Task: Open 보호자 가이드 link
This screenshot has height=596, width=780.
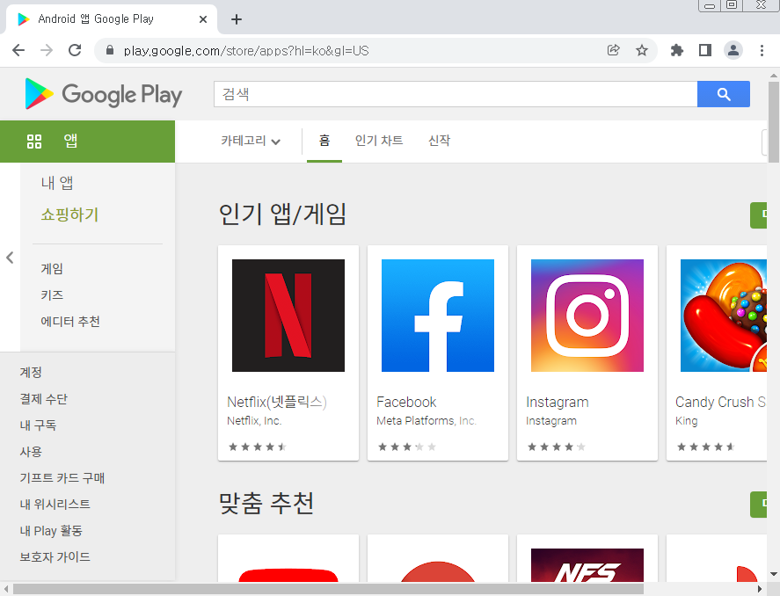Action: coord(55,556)
